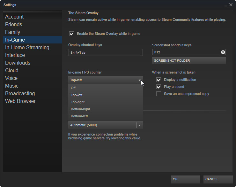This screenshot has width=236, height=187.
Task: Collapse the In-game FPS counter dropdown
Action: [140, 80]
